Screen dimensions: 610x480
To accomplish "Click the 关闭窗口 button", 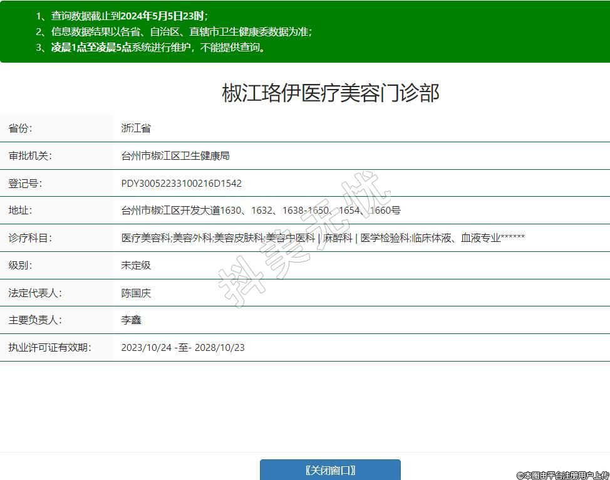I will [330, 470].
